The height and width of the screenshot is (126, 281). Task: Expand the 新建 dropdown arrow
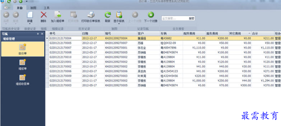30,24
